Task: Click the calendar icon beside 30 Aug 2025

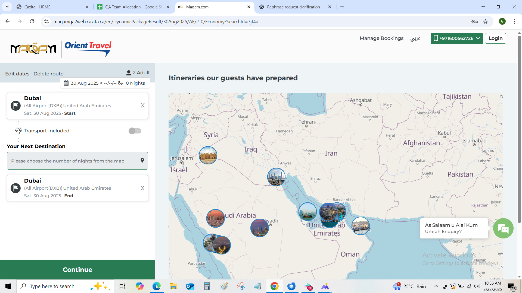Action: tap(66, 83)
